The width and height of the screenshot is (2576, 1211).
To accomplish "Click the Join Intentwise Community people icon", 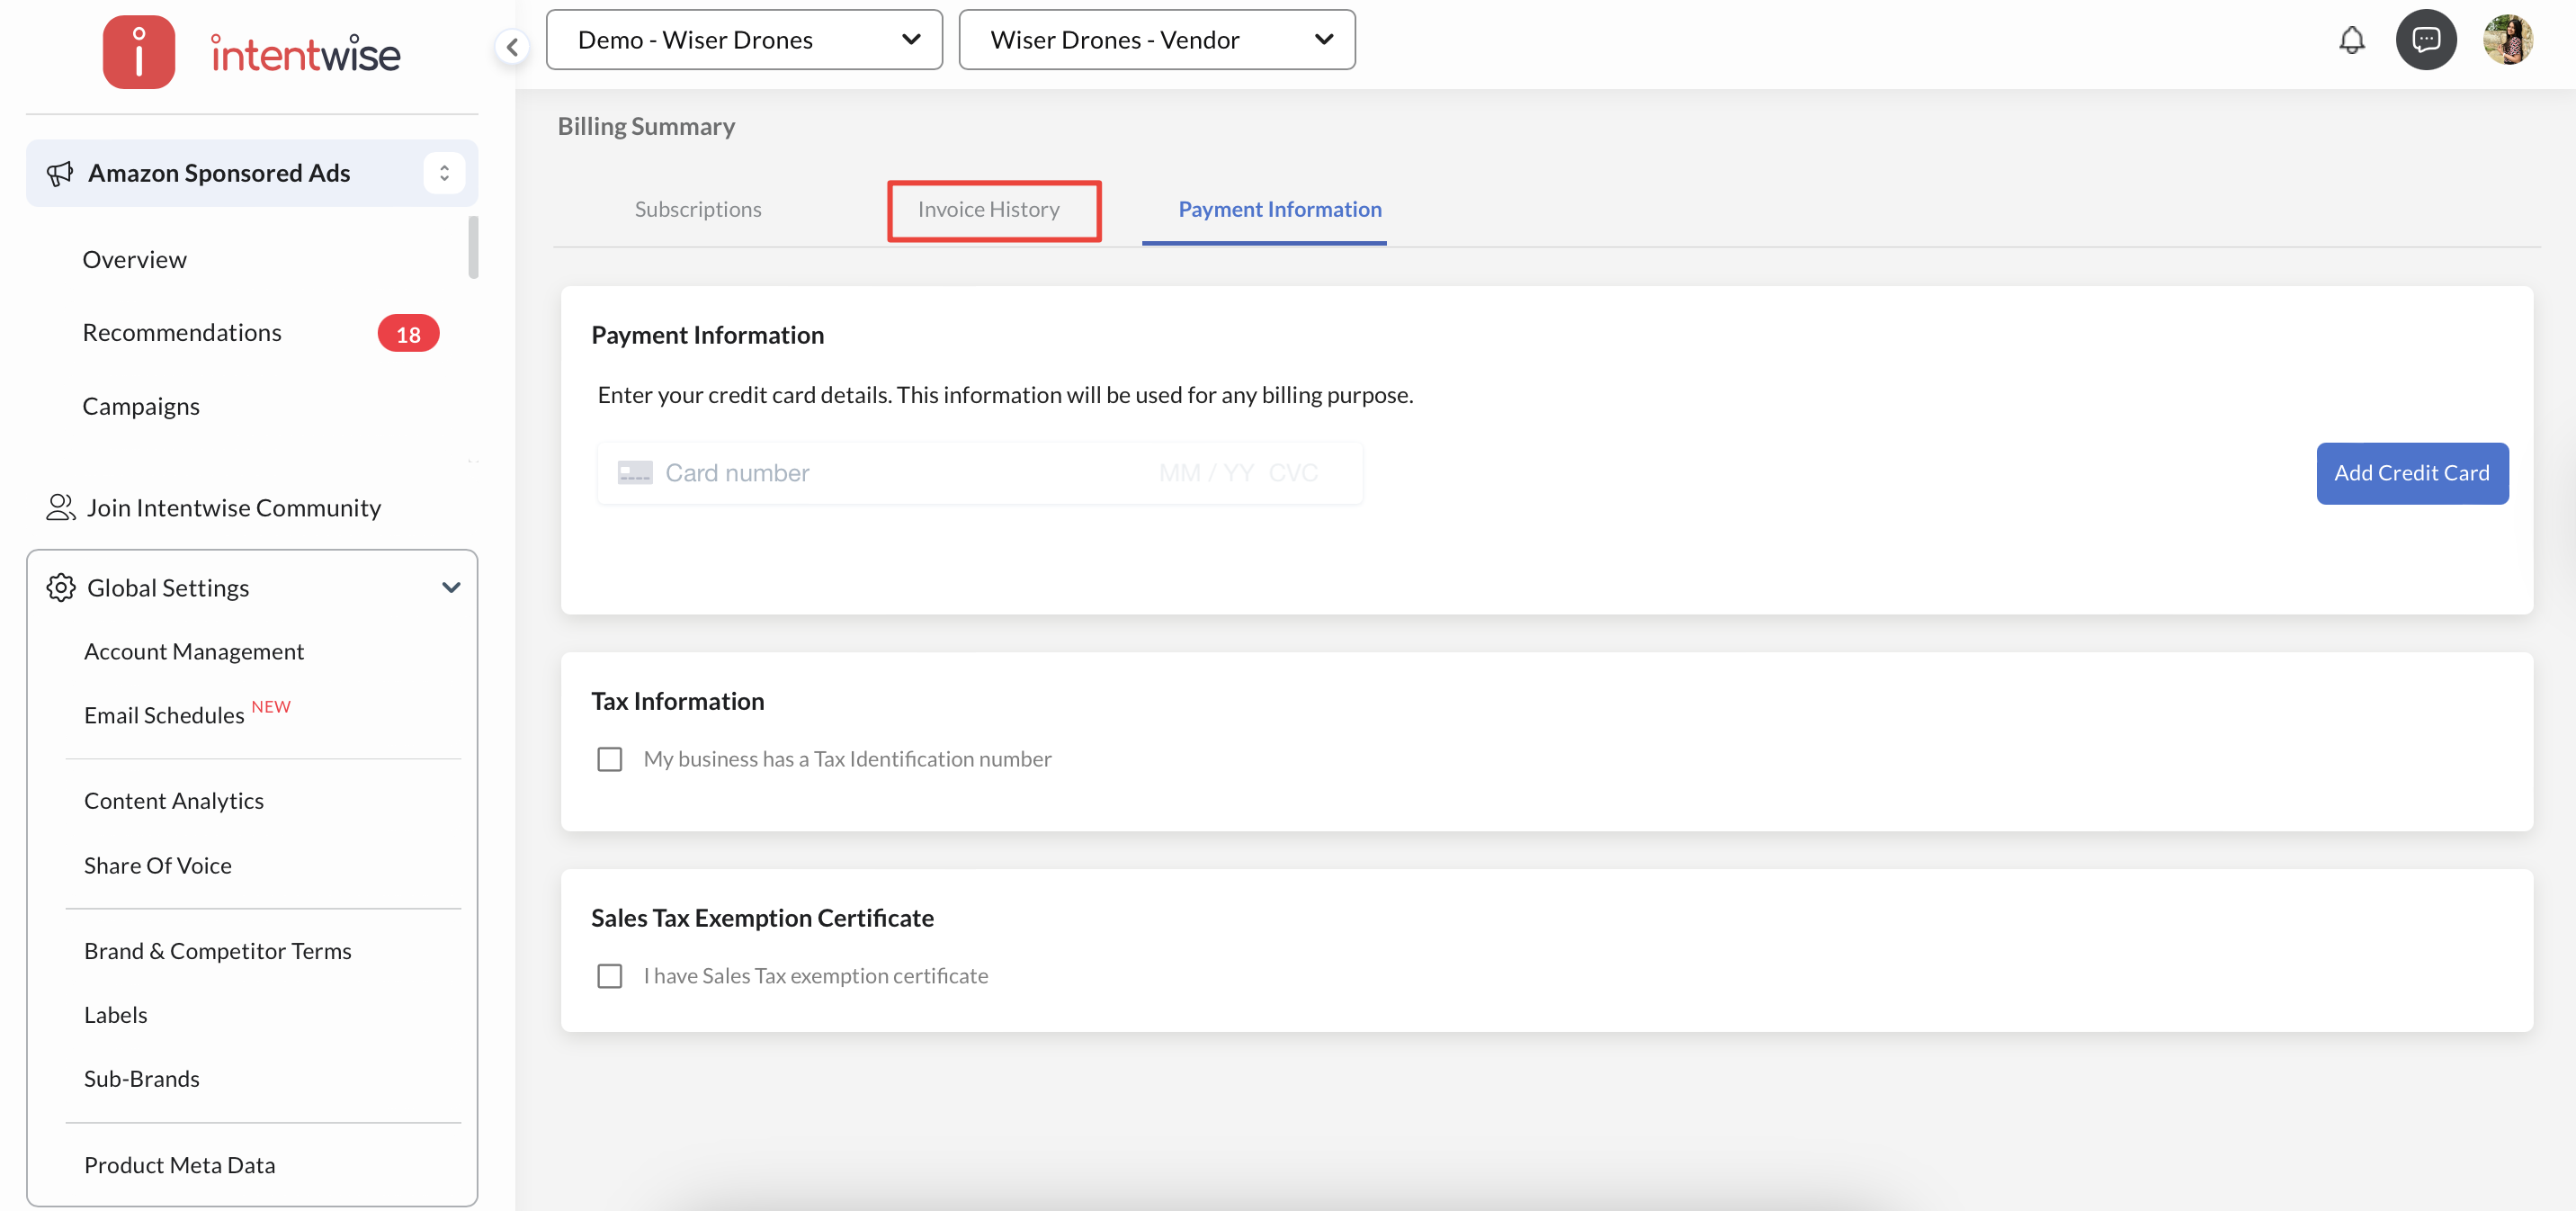I will click(x=60, y=508).
